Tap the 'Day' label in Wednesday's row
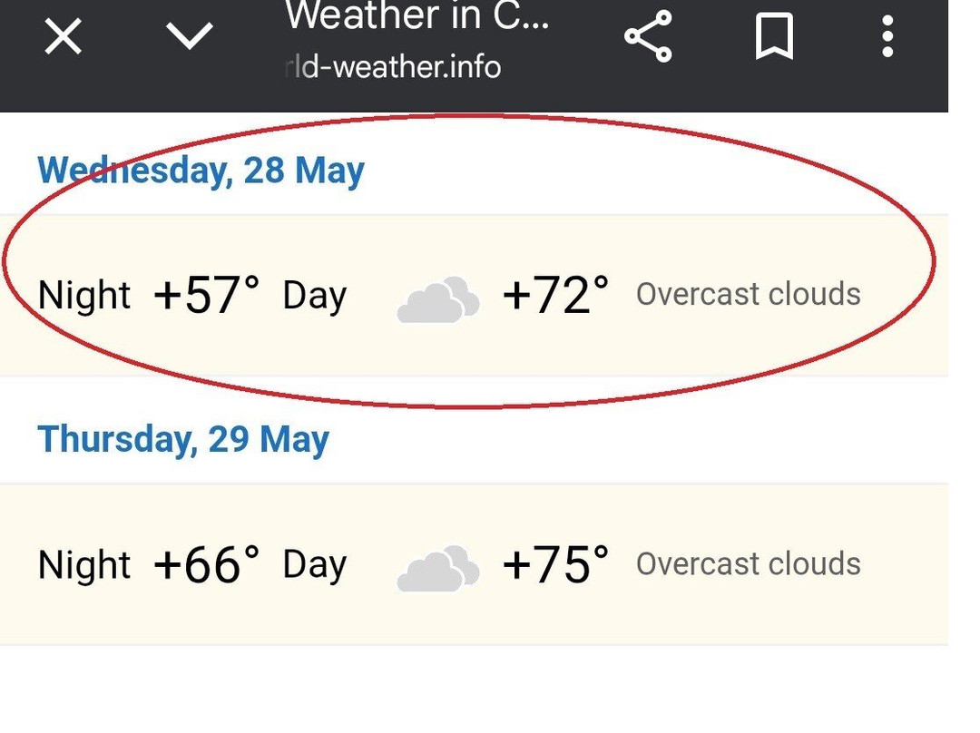 tap(314, 296)
